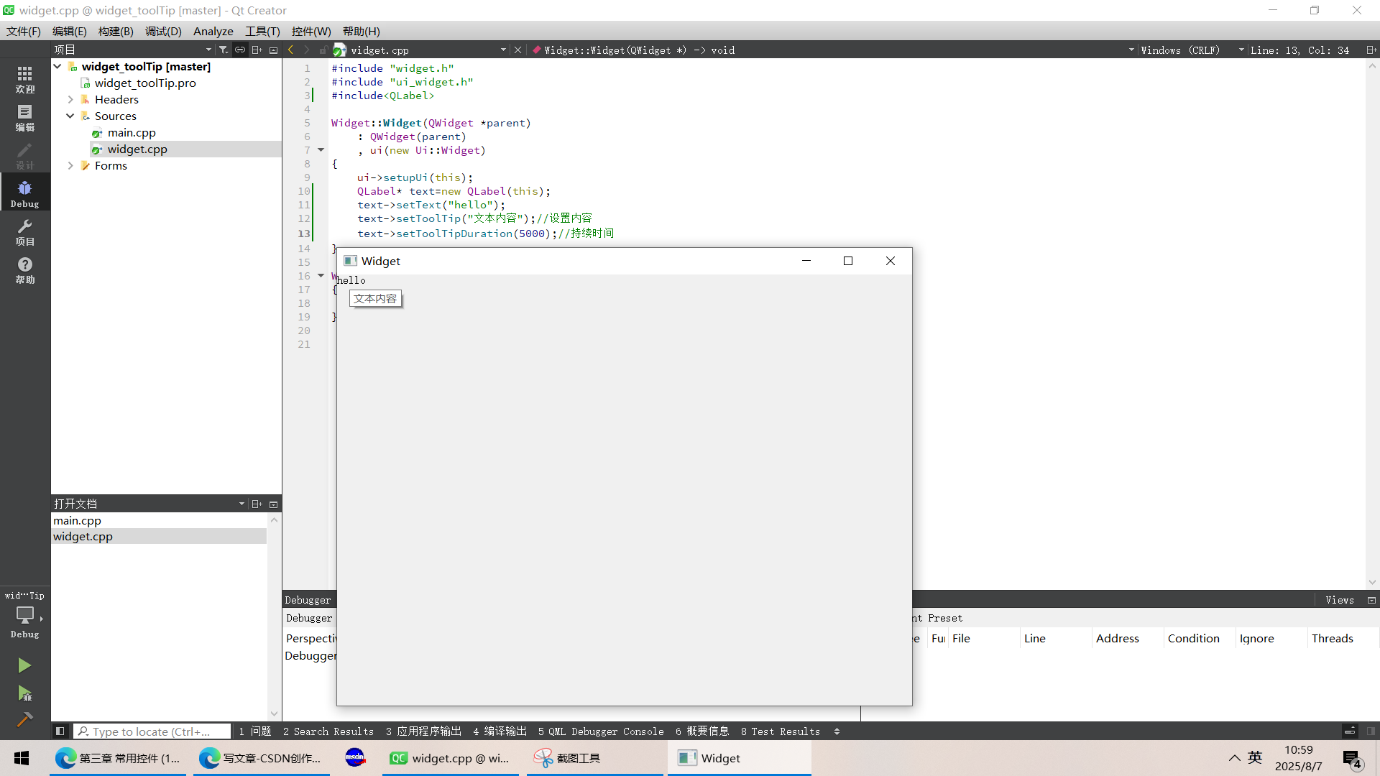The height and width of the screenshot is (776, 1380).
Task: Click the project tree filter icon
Action: coord(224,50)
